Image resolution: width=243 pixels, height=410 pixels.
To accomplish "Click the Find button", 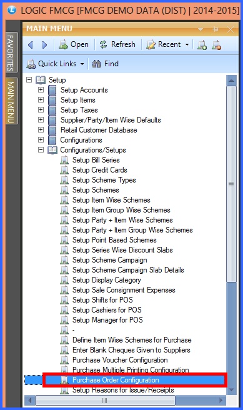I will [x=105, y=64].
